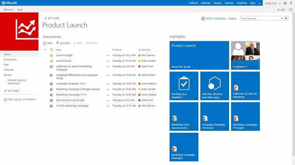The width and height of the screenshot is (295, 165).
Task: Expand the search scope dropdown arrow
Action: (x=282, y=18)
